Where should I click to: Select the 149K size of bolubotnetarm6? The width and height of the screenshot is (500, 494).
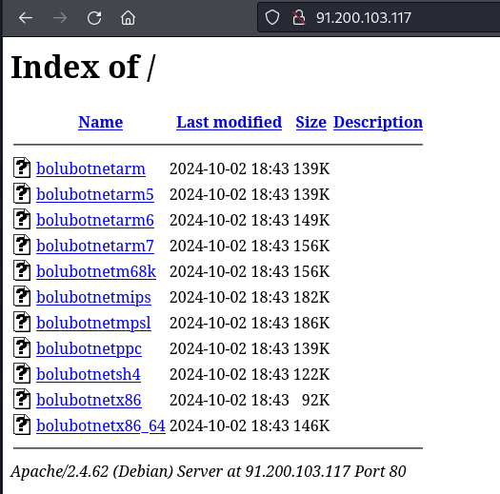(x=311, y=220)
